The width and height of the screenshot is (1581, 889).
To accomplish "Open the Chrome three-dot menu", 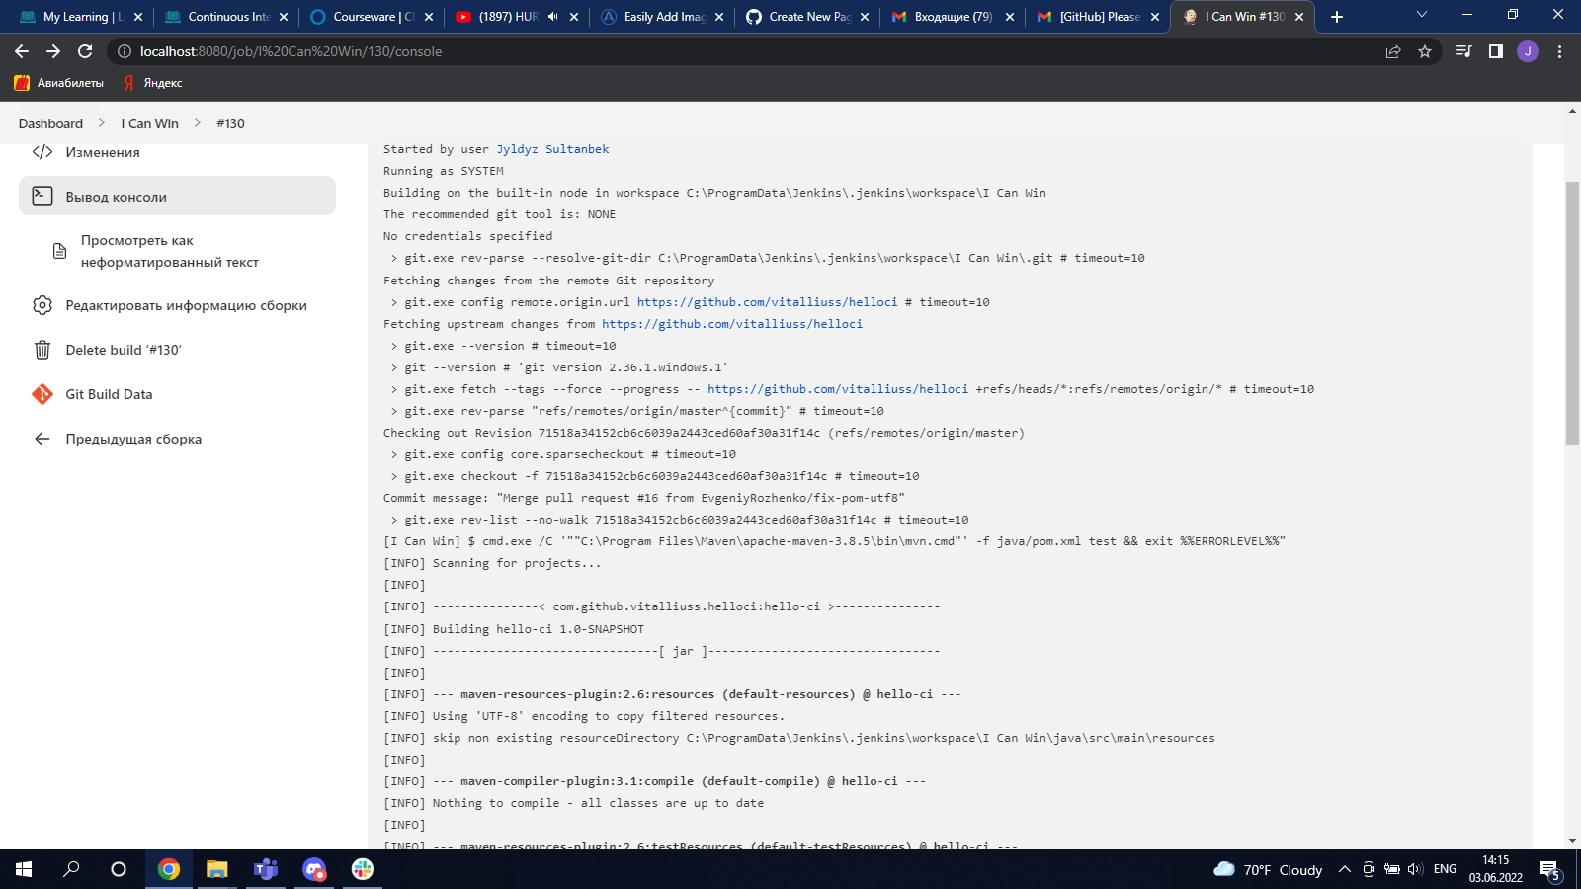I will pos(1560,51).
